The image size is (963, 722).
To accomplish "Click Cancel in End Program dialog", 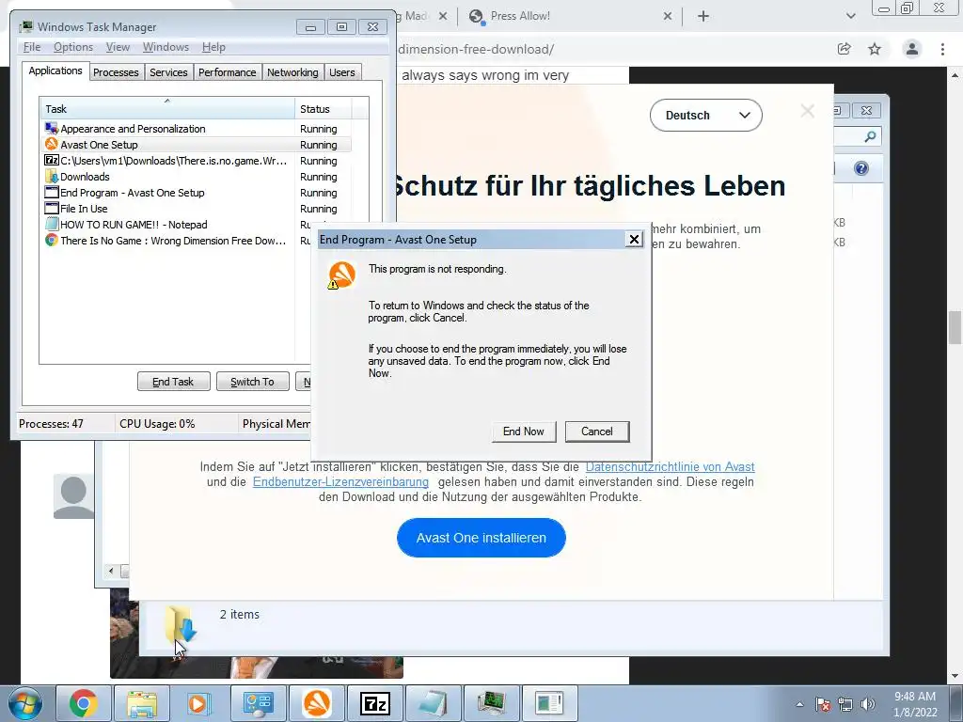I will [x=597, y=432].
